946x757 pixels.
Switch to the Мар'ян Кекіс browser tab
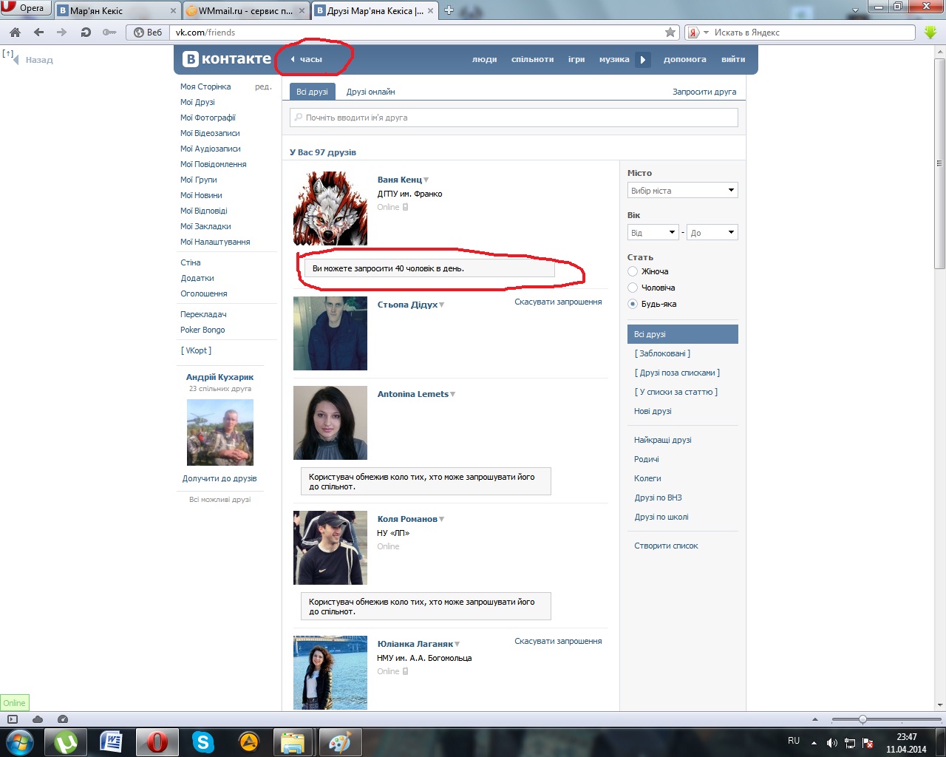[x=118, y=11]
